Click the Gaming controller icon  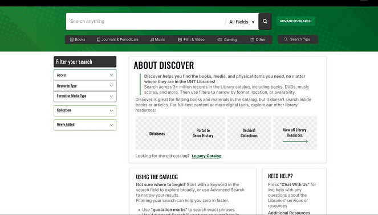[x=220, y=39]
